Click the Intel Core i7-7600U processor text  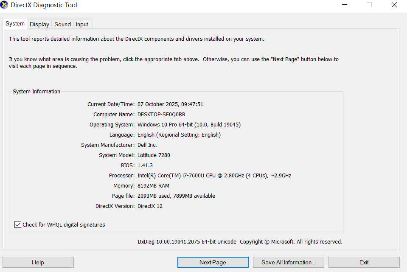point(214,176)
